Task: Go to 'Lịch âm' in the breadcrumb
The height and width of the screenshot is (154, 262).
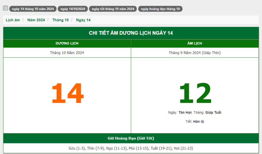Action: 13,20
